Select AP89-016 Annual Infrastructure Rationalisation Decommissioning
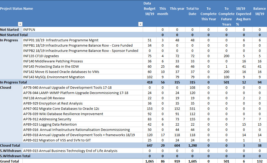Viewport: 267px width, 163px height. click(77, 130)
